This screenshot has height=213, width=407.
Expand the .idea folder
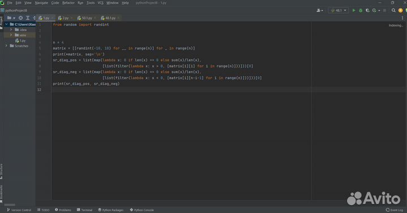pyautogui.click(x=11, y=29)
